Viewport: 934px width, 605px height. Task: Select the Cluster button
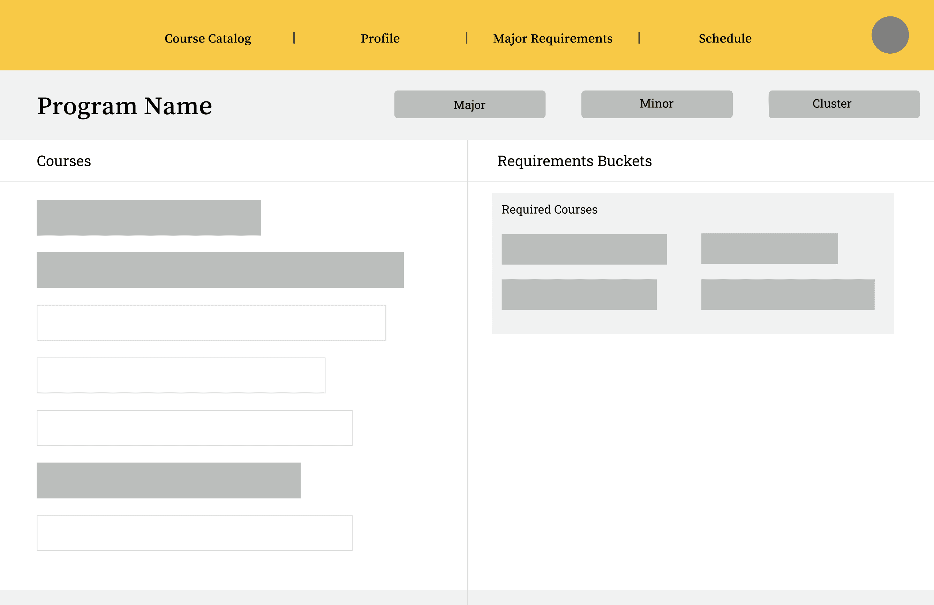tap(843, 104)
